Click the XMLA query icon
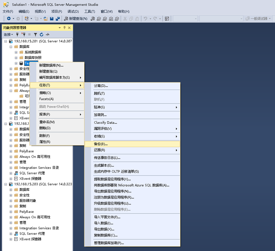The height and width of the screenshot is (251, 275). click(111, 18)
